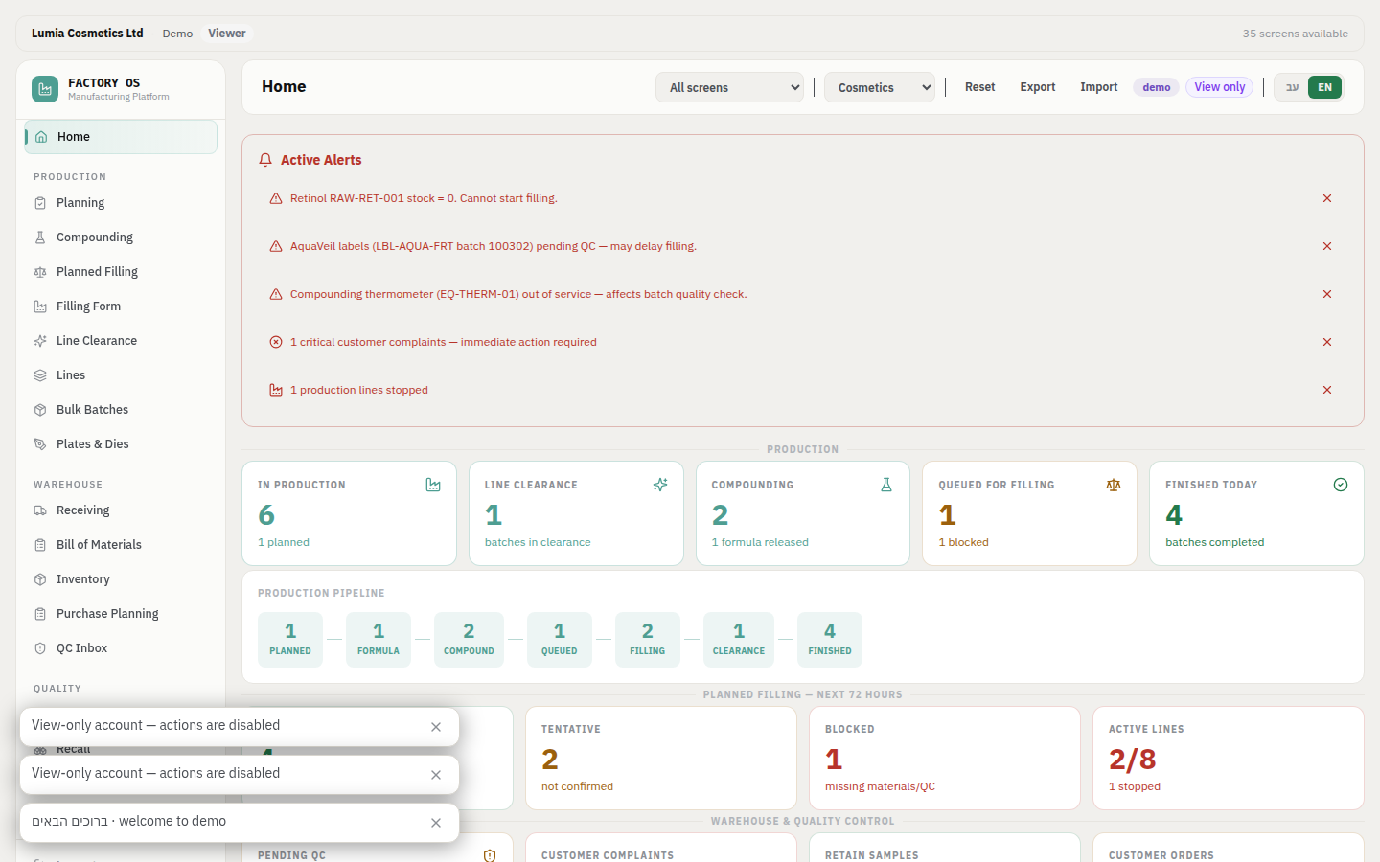
Task: Dismiss the AquaVeil labels alert
Action: (x=1327, y=246)
